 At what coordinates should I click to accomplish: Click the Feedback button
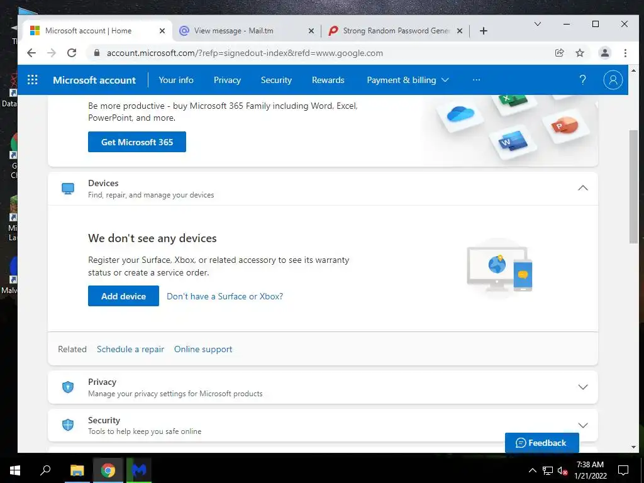541,443
